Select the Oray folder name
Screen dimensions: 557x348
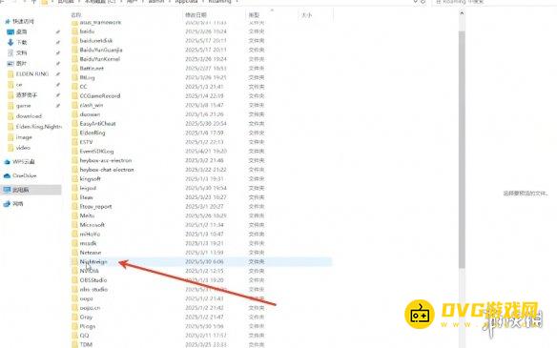pos(86,317)
